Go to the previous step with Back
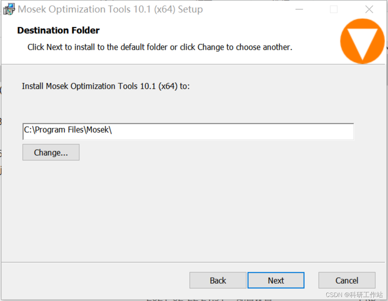This screenshot has height=301, width=388. (218, 280)
